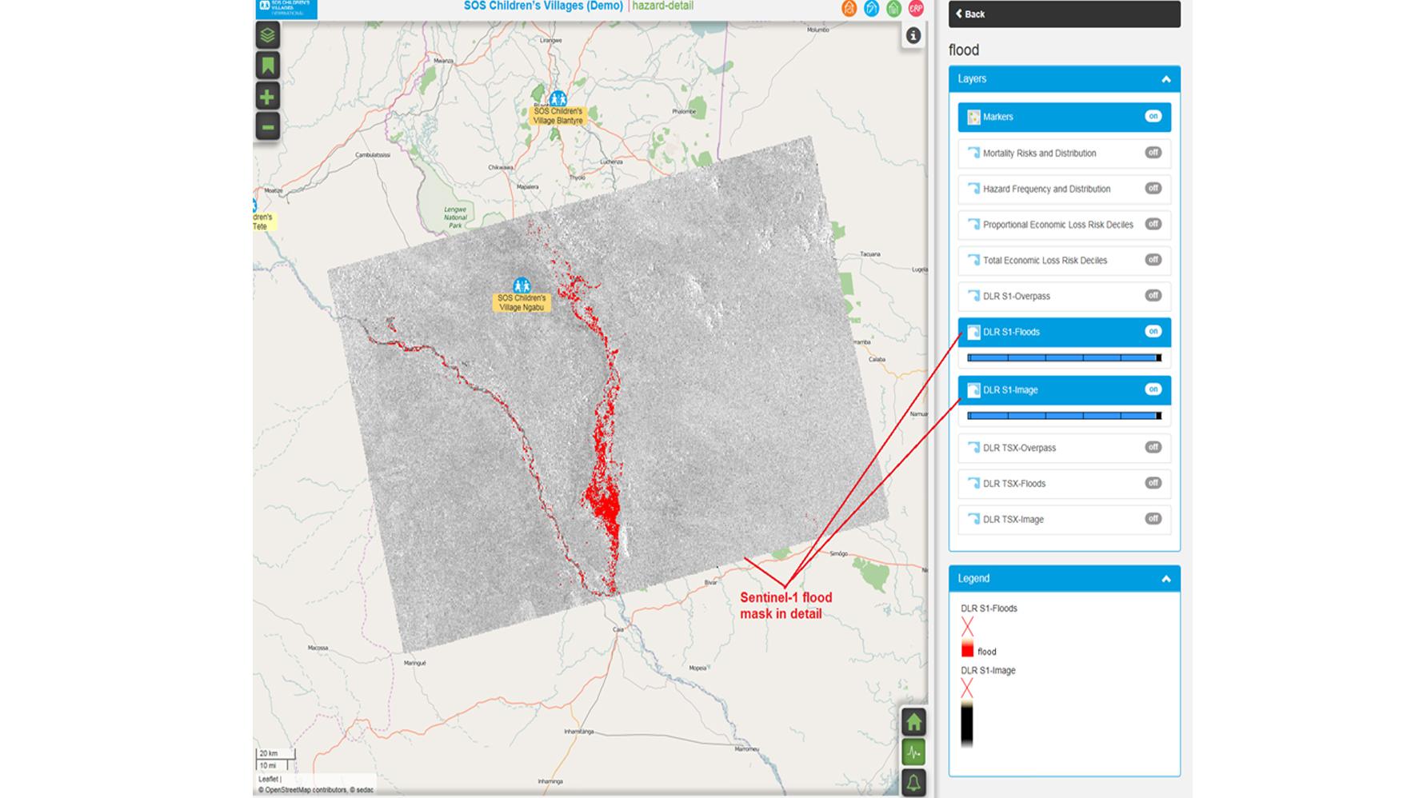Click the Tacuana label on the map
Image resolution: width=1419 pixels, height=798 pixels.
point(869,254)
